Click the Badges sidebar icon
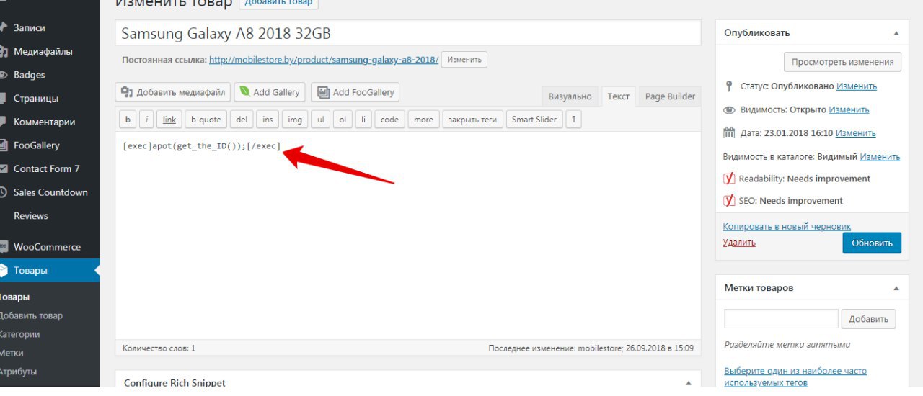The width and height of the screenshot is (923, 396). coord(4,75)
